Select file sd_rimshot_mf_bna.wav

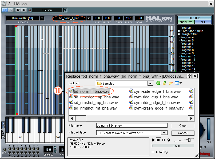point(93,108)
